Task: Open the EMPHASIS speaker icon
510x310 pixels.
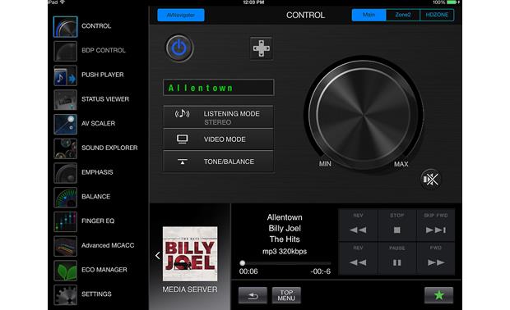Action: (65, 172)
